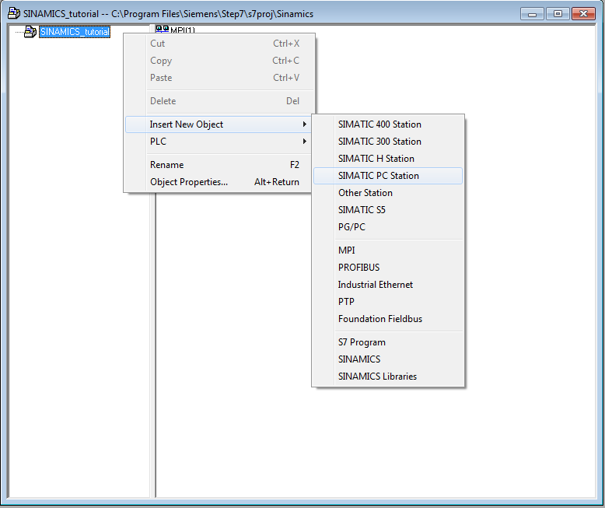Choose Copy from the context menu
605x508 pixels.
[x=219, y=61]
